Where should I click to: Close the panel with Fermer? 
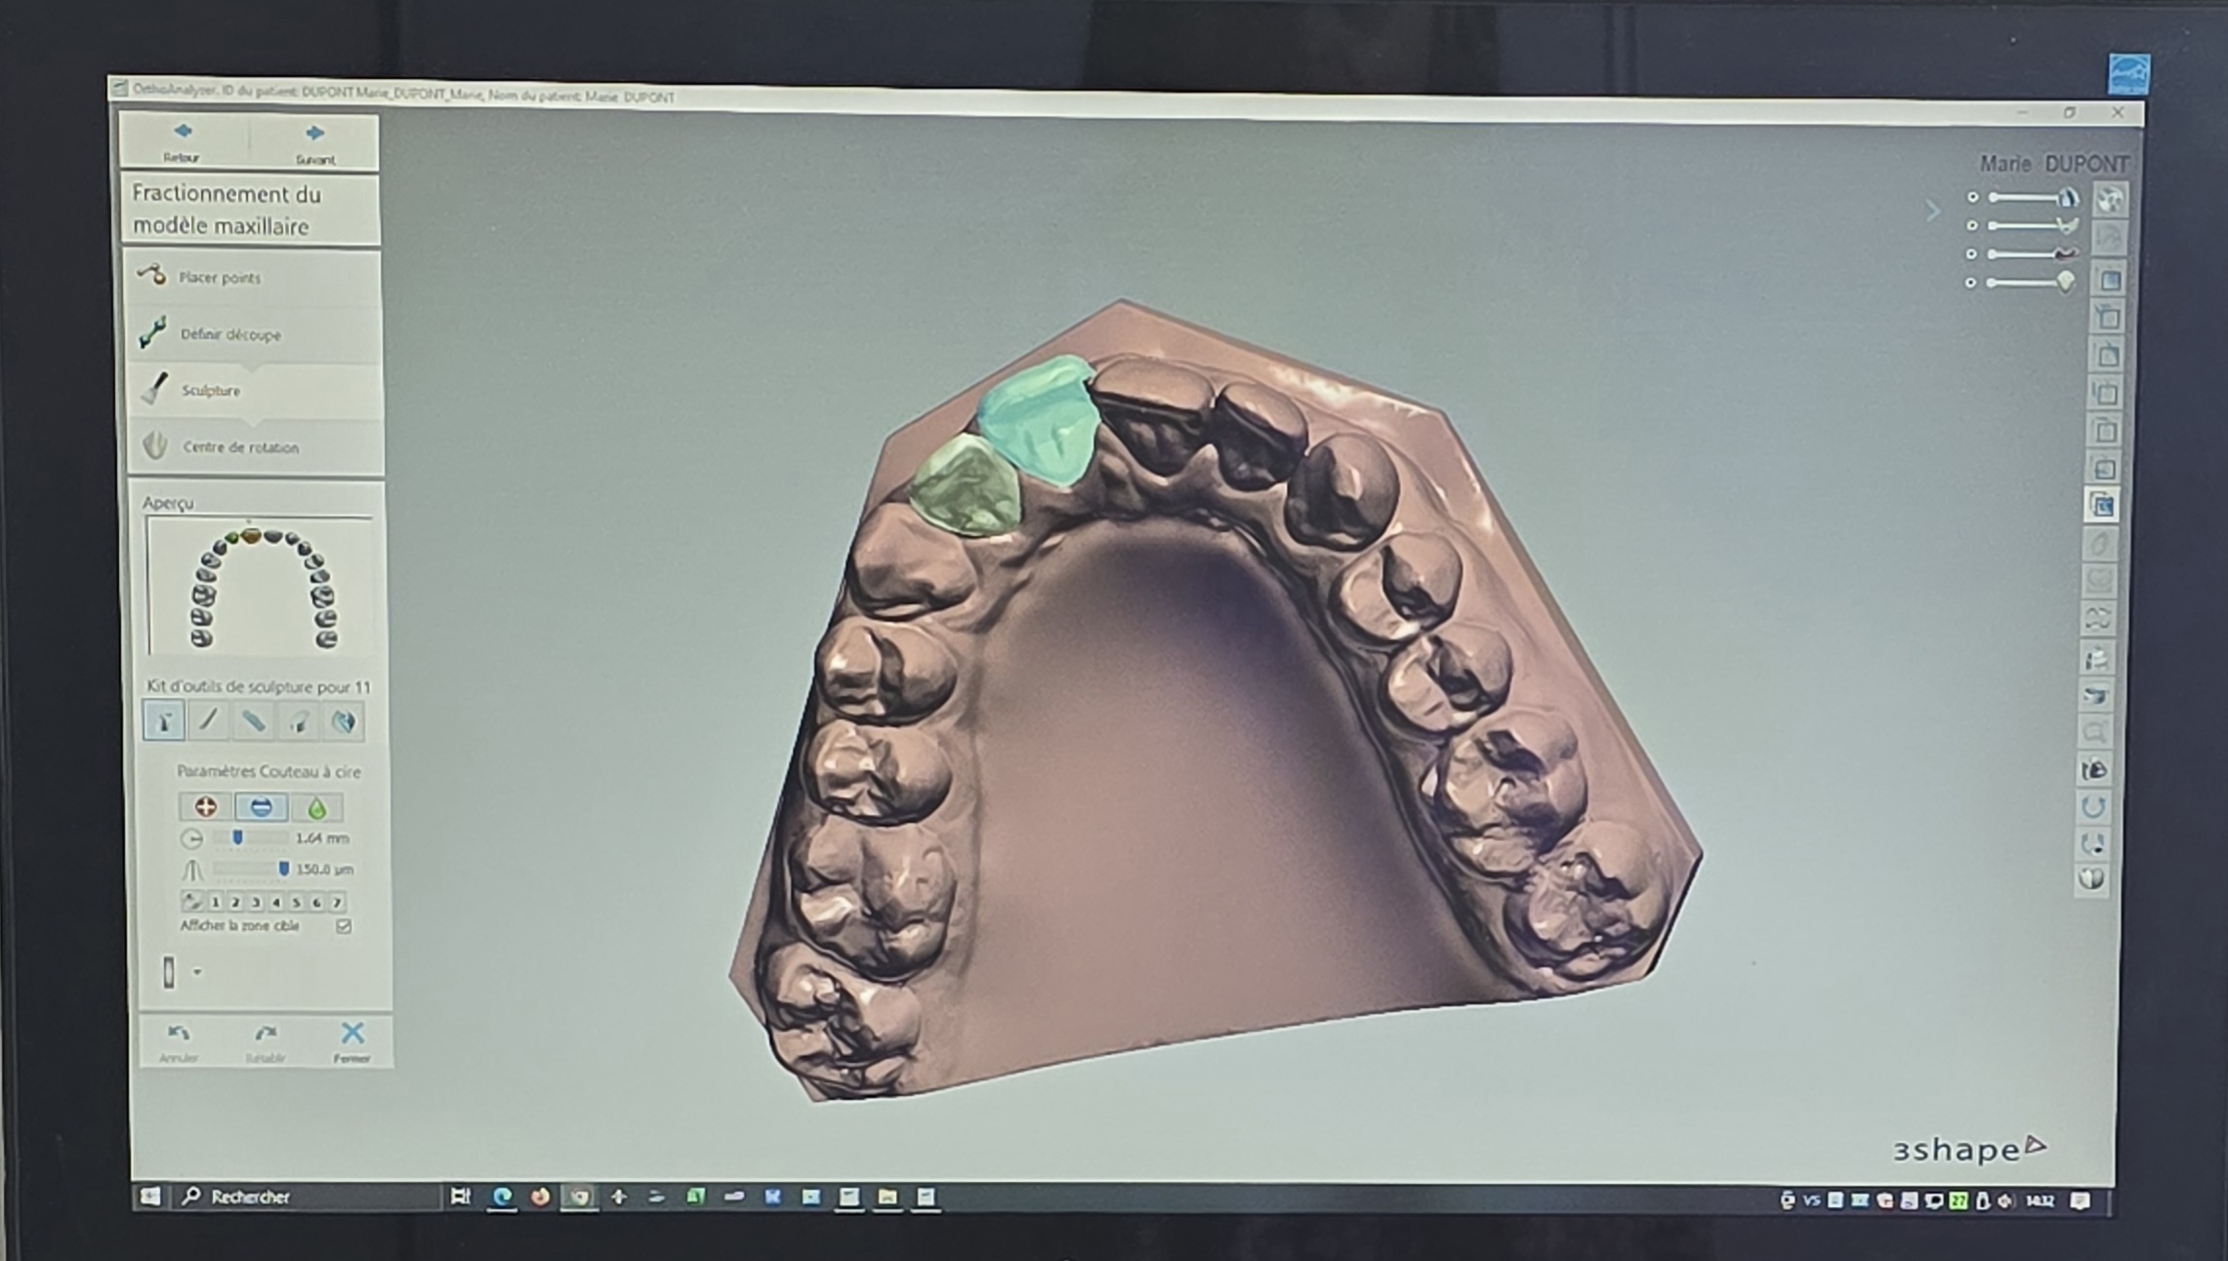[351, 1042]
